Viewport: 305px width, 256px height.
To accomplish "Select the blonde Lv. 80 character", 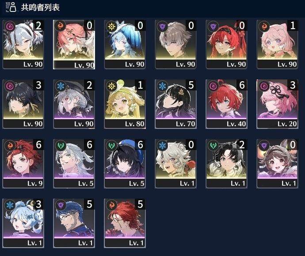I will pos(125,104).
